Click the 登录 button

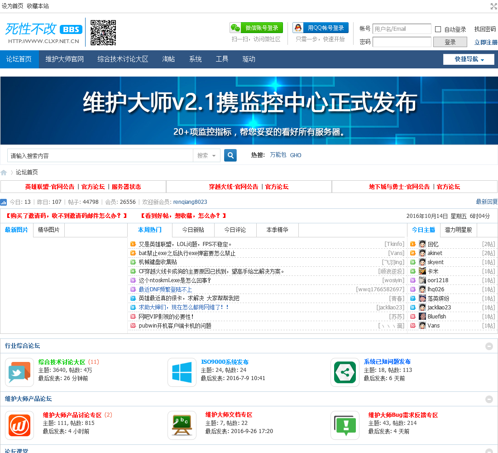[450, 42]
